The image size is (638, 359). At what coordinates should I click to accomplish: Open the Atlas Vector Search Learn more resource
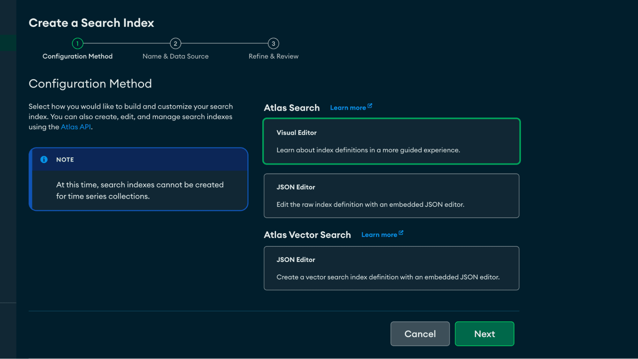coord(379,235)
